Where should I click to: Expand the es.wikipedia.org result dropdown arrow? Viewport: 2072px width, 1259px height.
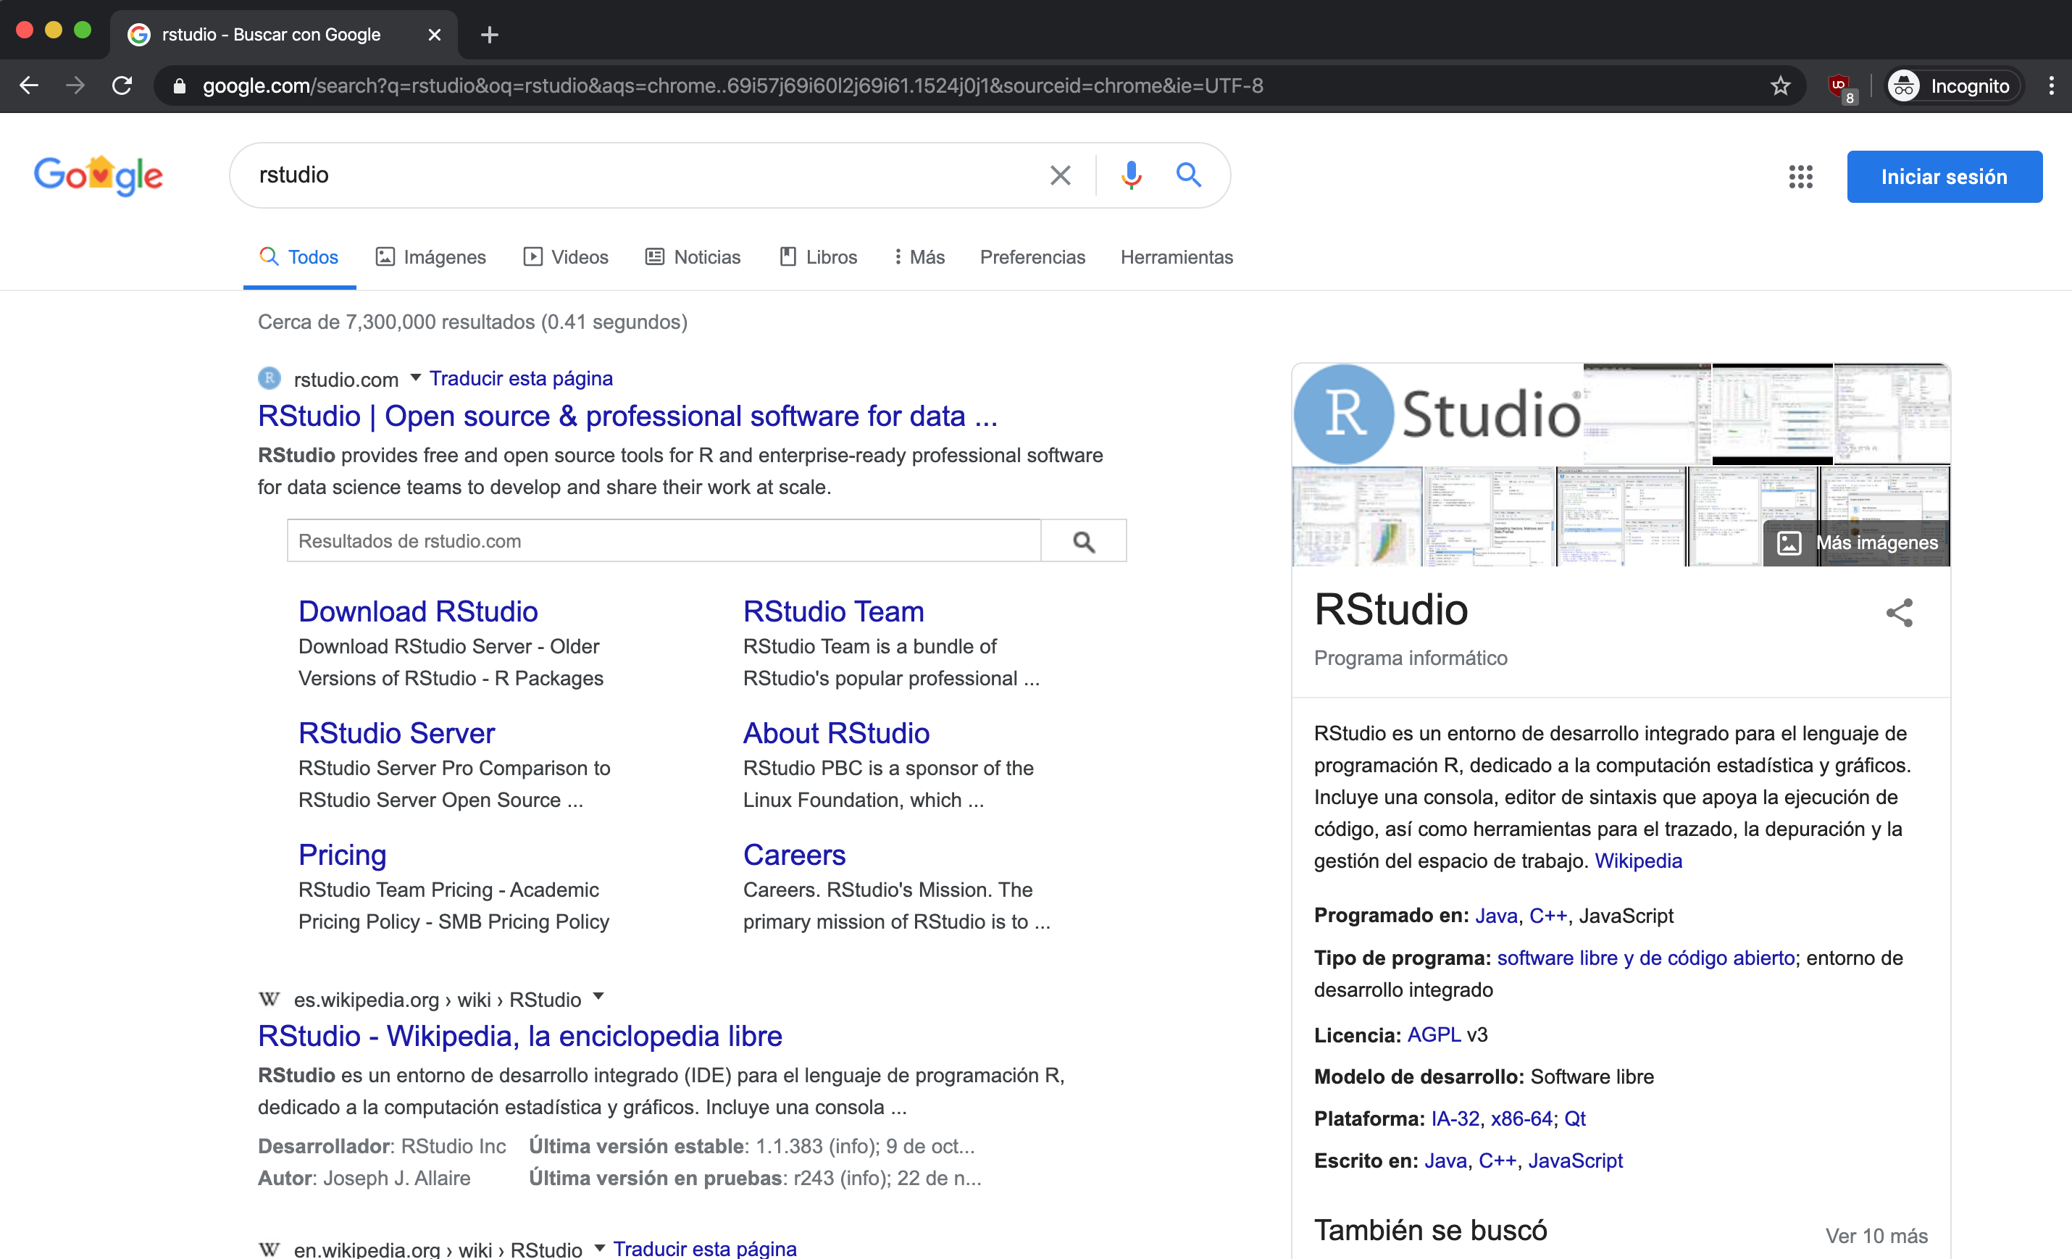(x=598, y=996)
